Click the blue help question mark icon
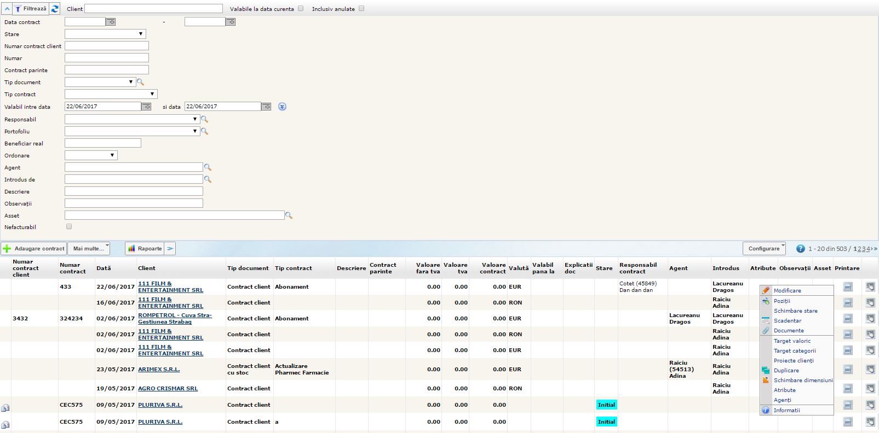Screen dimensions: 879x433 pyautogui.click(x=800, y=249)
